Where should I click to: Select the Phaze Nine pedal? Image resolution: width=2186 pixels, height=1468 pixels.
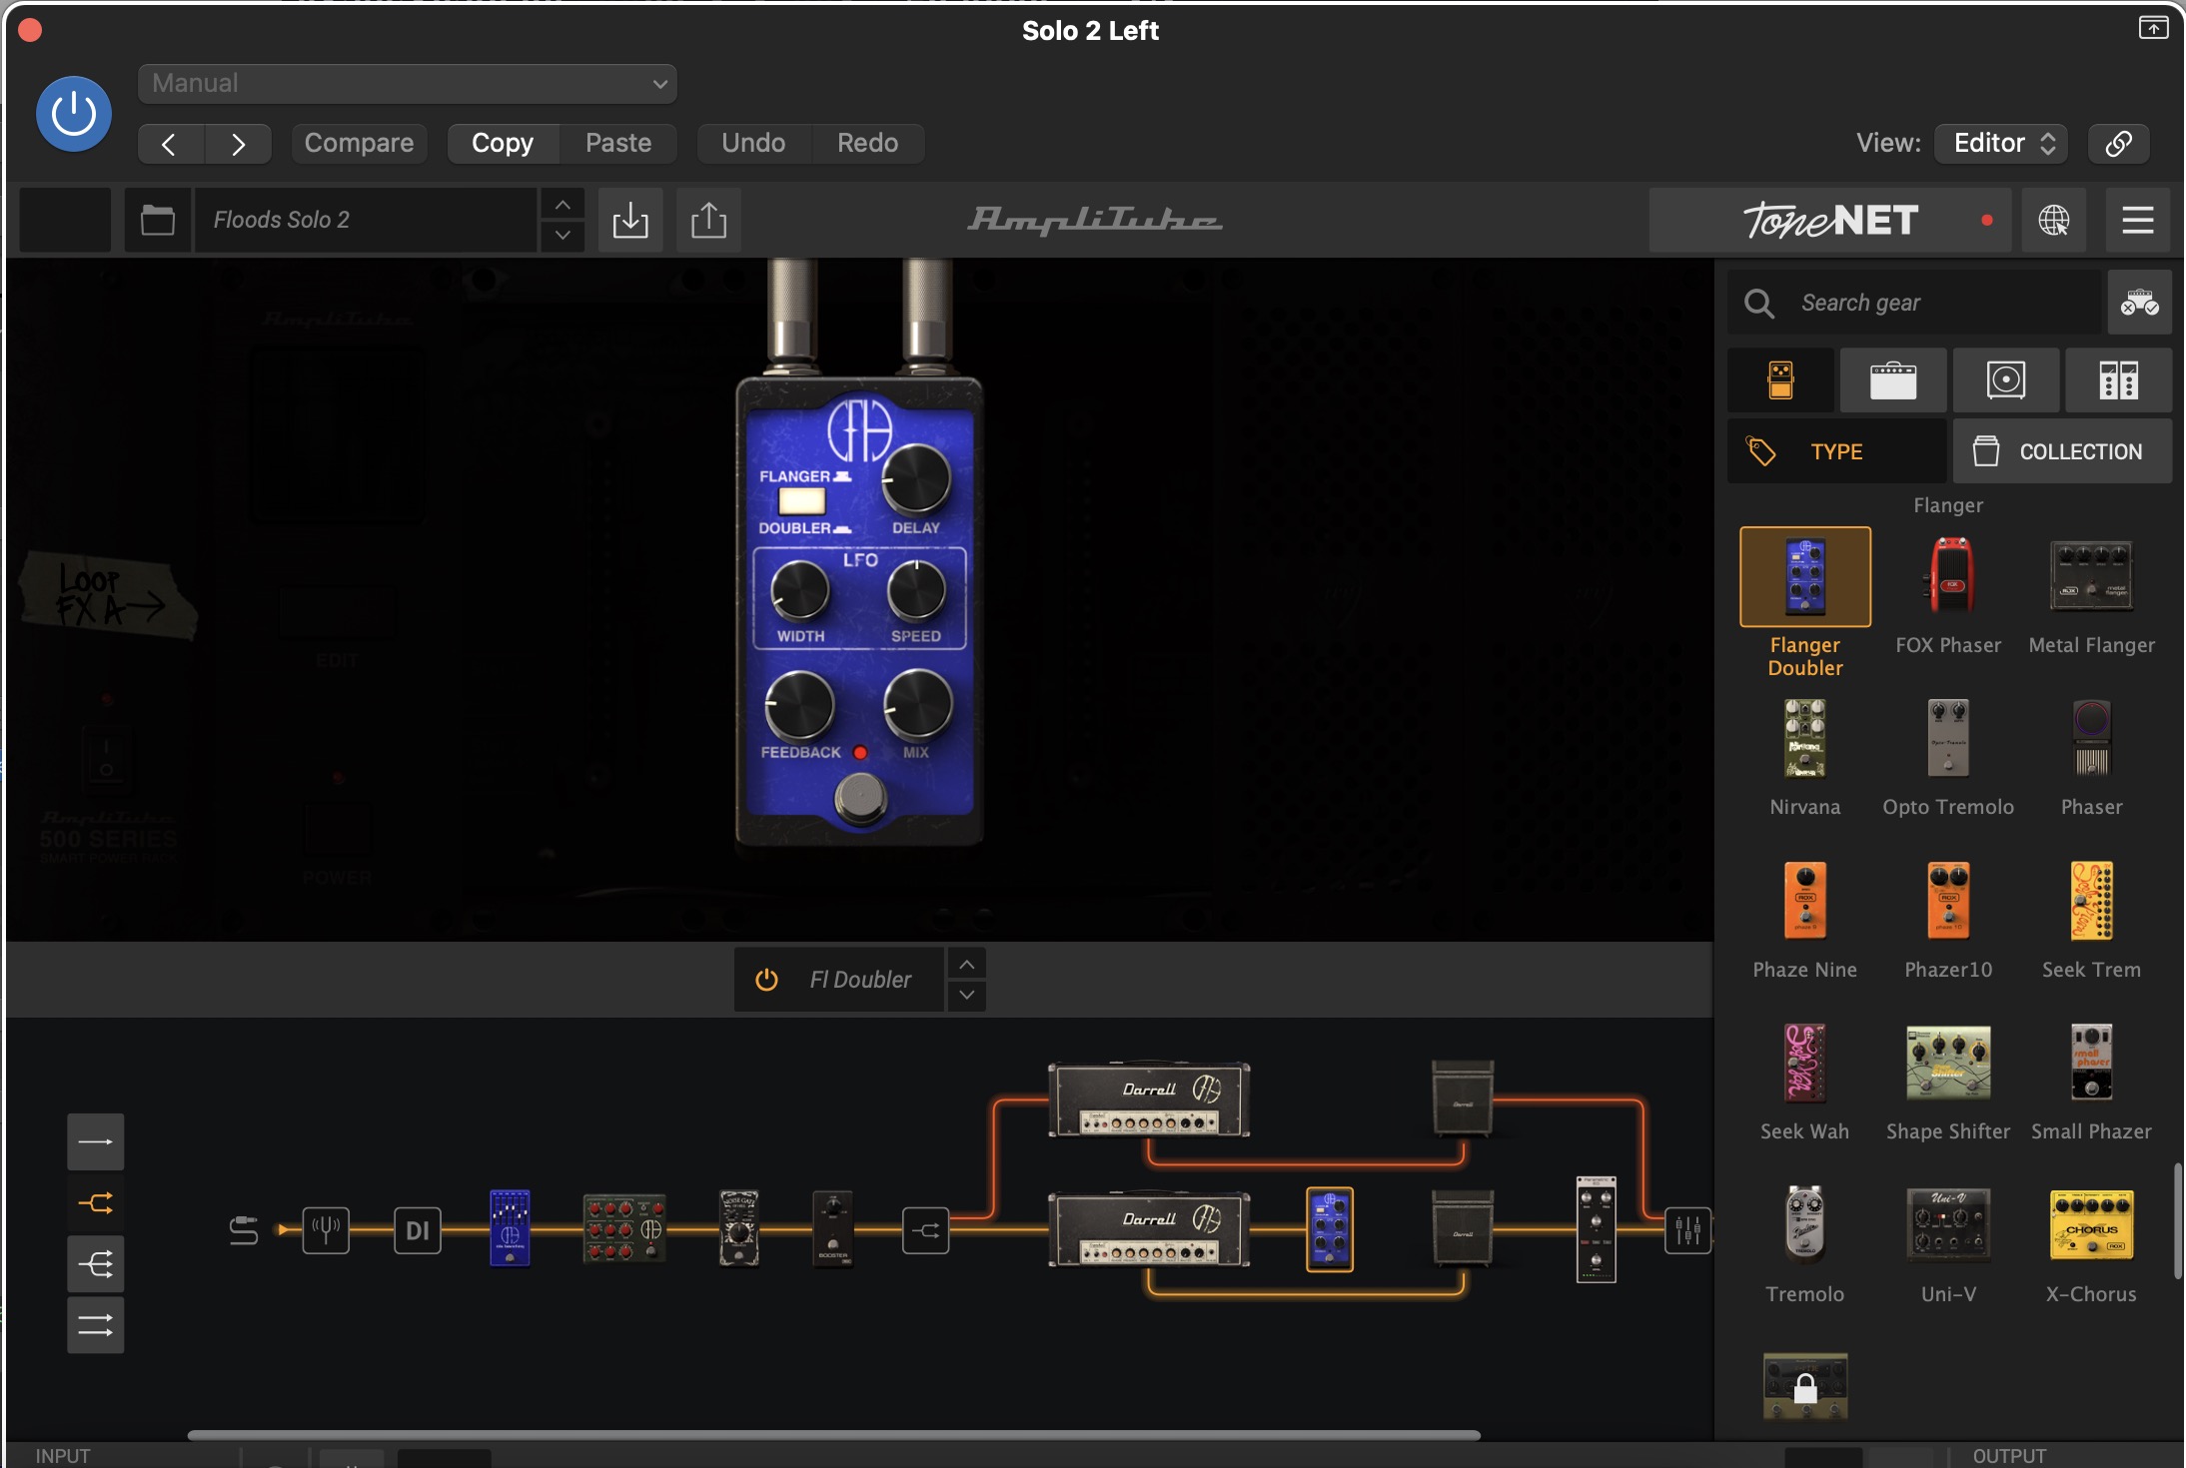pyautogui.click(x=1805, y=901)
